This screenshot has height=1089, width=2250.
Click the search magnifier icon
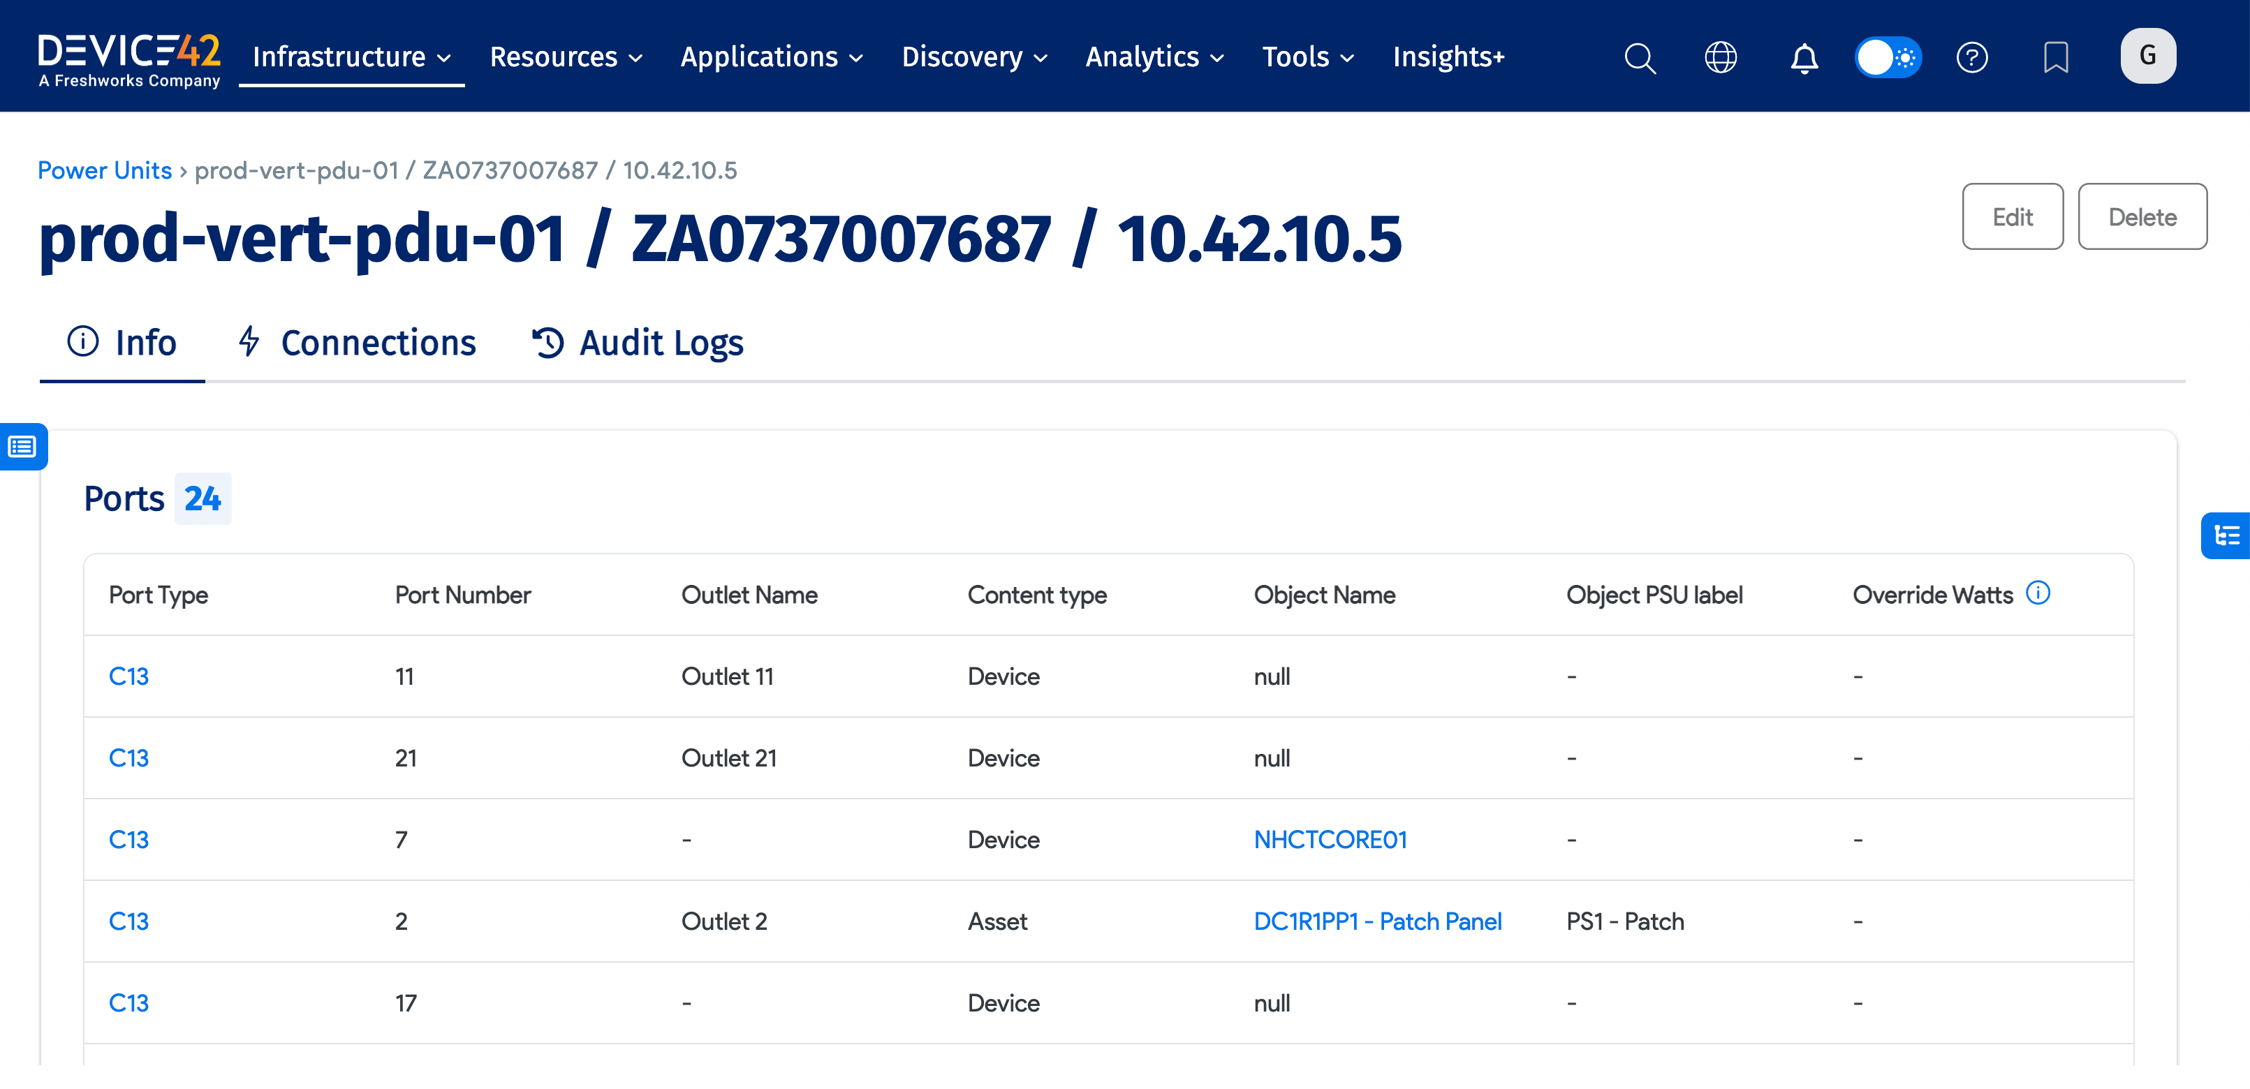pos(1640,58)
